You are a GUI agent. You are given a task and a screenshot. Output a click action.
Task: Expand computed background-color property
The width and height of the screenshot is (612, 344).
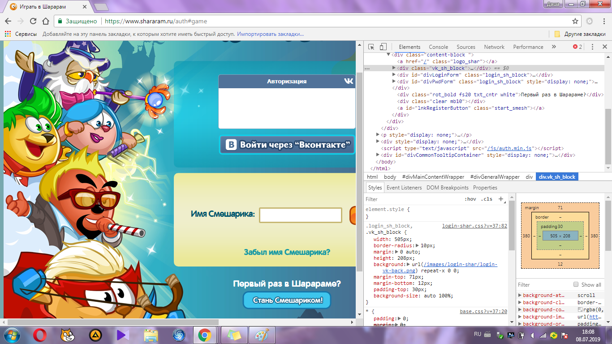[520, 310]
